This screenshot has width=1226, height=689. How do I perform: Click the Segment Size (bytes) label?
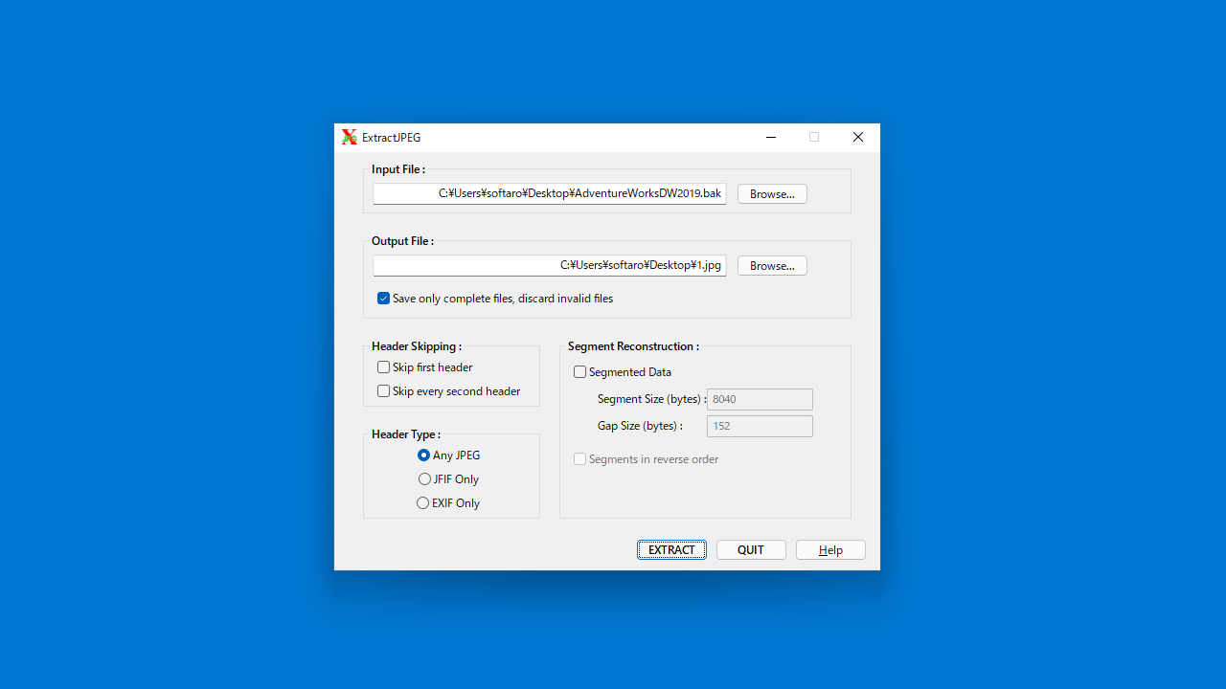(x=651, y=399)
